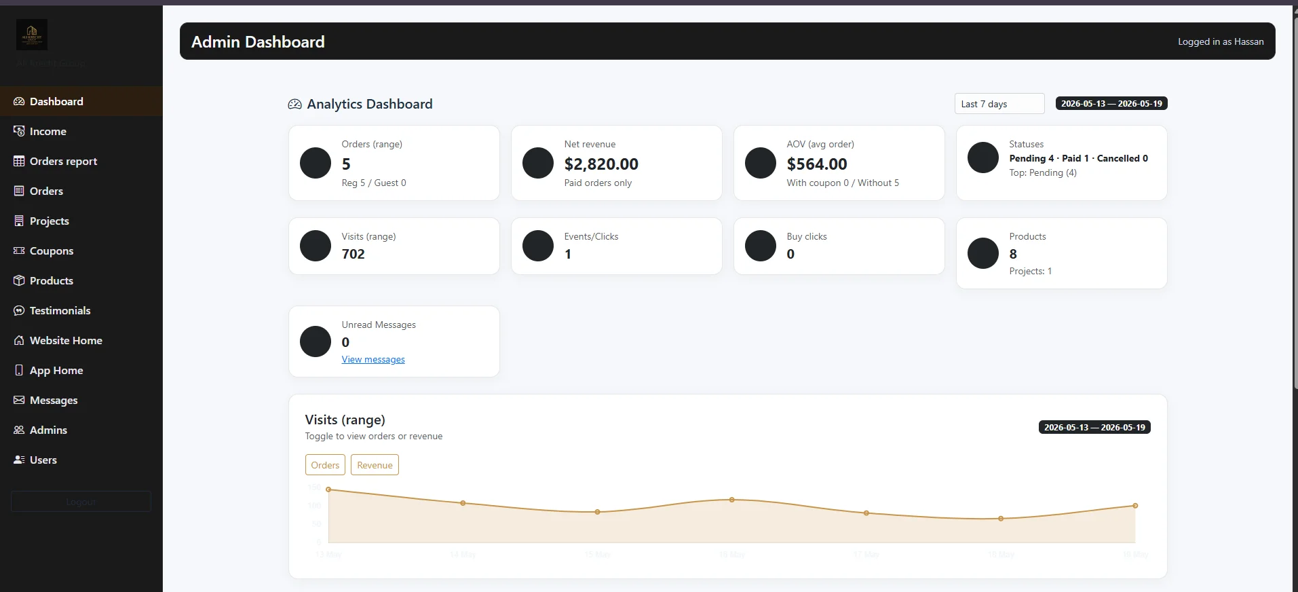
Task: Click the first data point on visits chart
Action: [x=328, y=489]
